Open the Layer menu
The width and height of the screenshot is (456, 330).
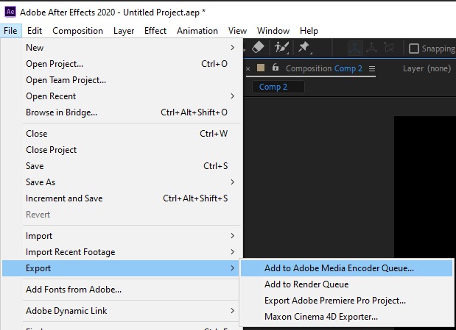[x=124, y=30]
